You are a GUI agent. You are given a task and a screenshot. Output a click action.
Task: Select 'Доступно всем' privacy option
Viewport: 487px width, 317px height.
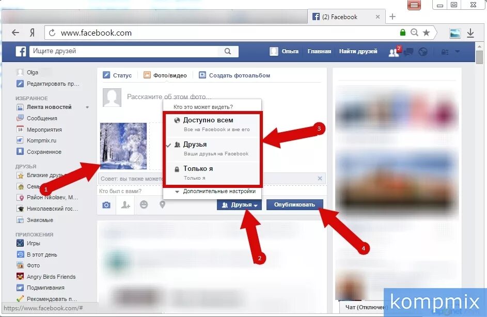(x=213, y=124)
